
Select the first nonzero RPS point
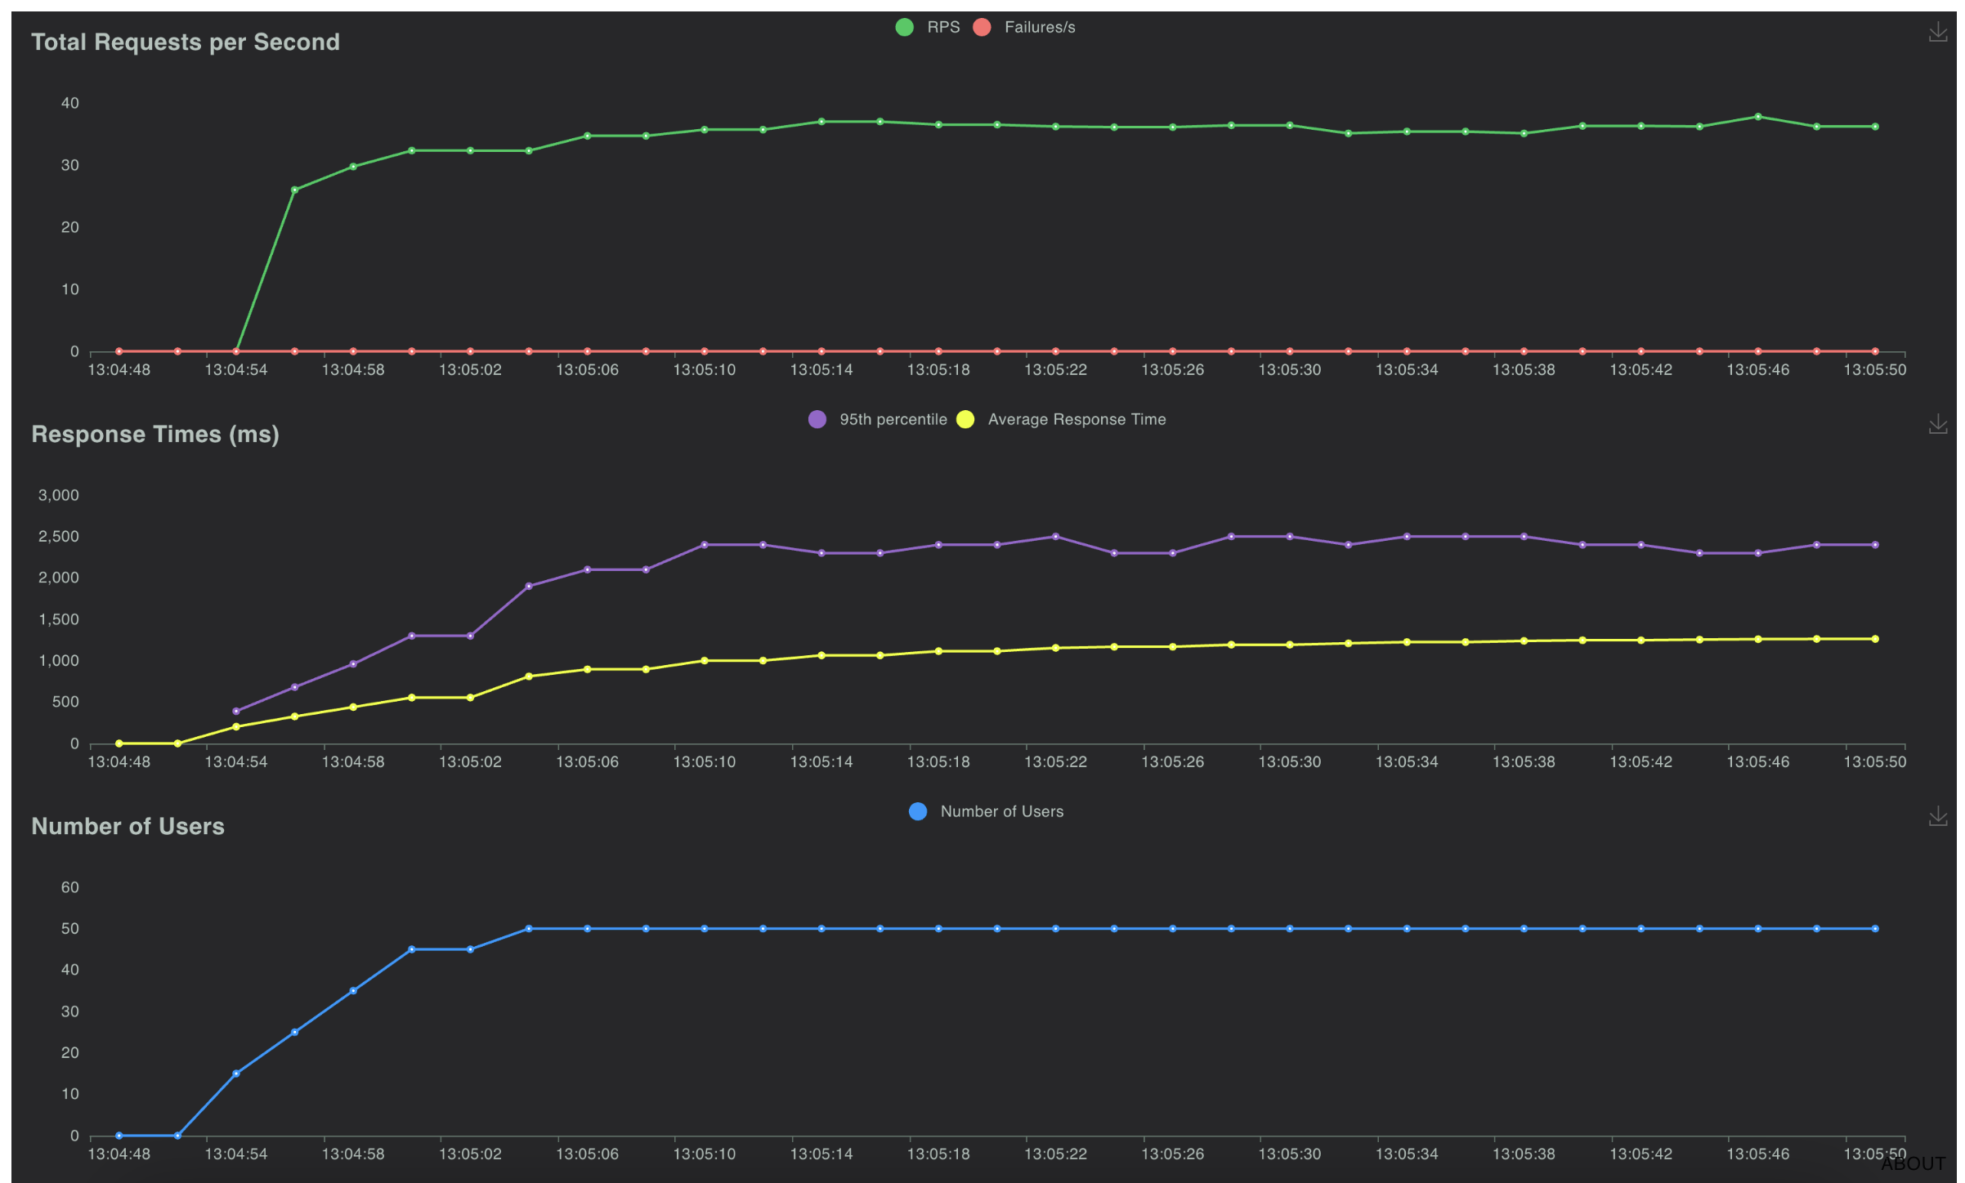(294, 190)
